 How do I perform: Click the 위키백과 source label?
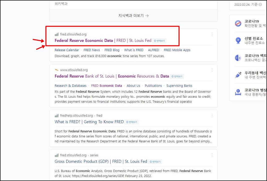pyautogui.click(x=61, y=3)
